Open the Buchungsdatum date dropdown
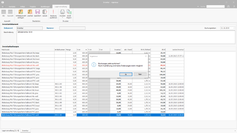 point(234,28)
